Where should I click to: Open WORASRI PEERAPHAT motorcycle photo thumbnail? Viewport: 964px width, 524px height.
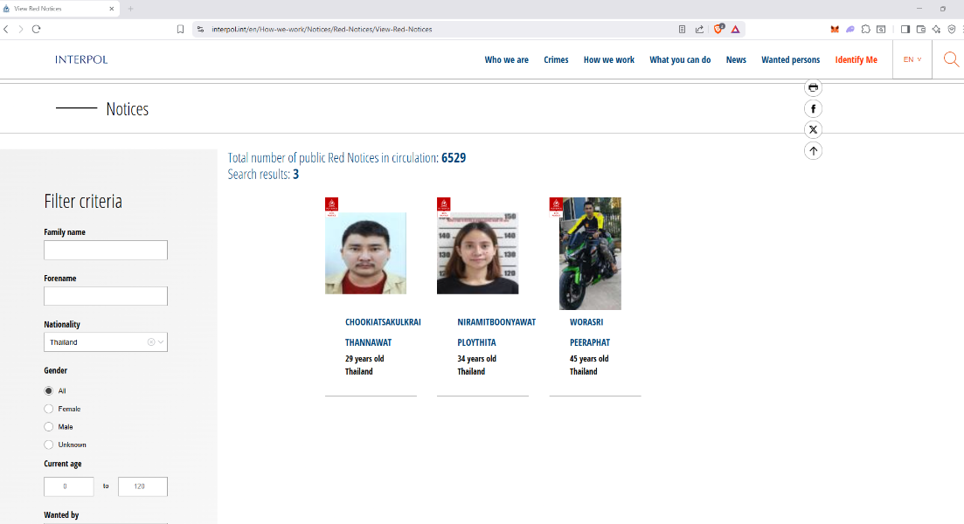[590, 254]
